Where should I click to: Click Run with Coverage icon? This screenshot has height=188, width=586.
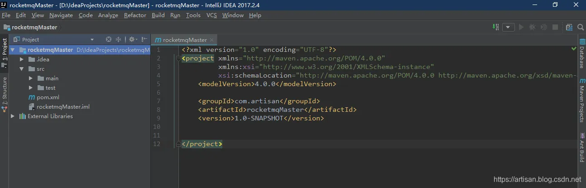(x=544, y=27)
